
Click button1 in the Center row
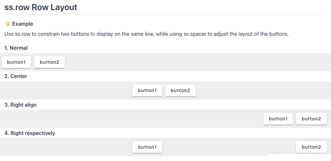147,90
